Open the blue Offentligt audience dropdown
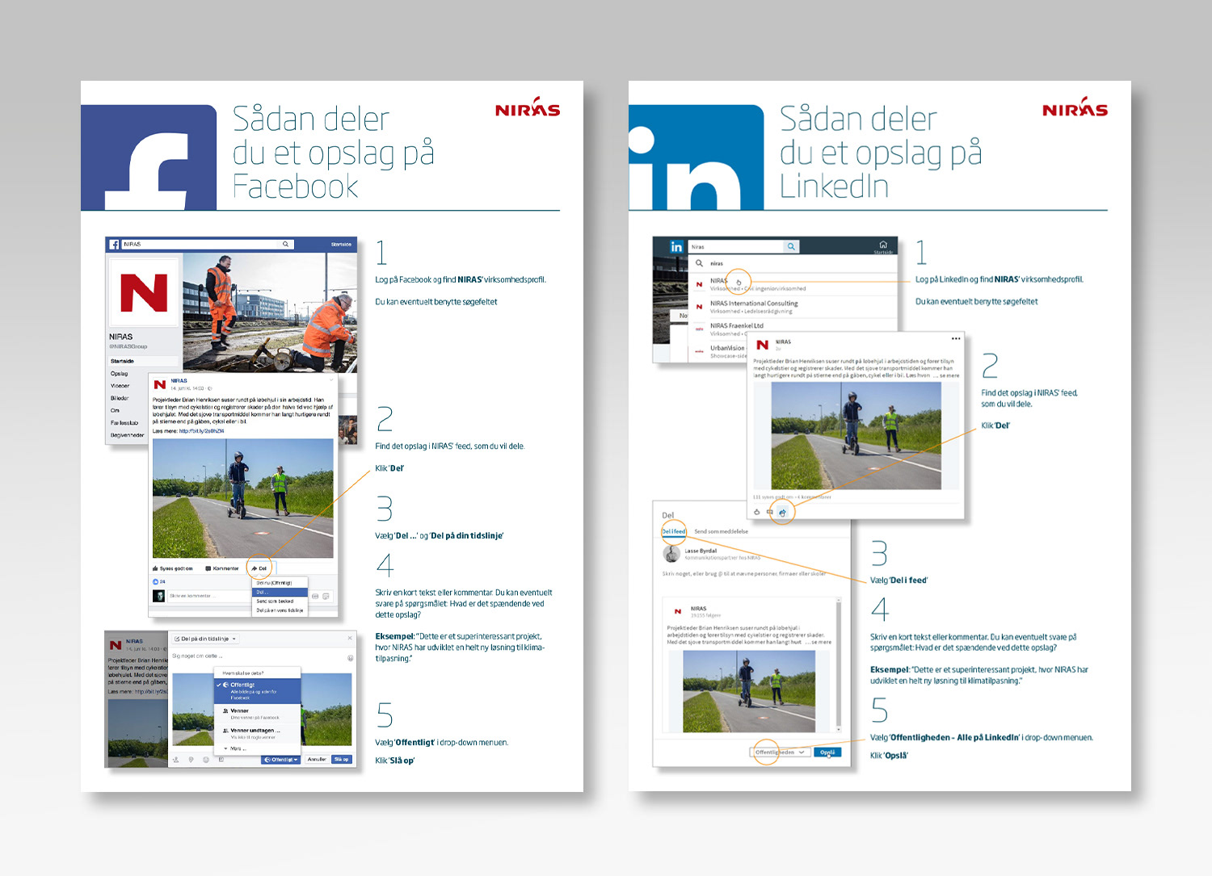This screenshot has height=876, width=1212. coord(281,760)
